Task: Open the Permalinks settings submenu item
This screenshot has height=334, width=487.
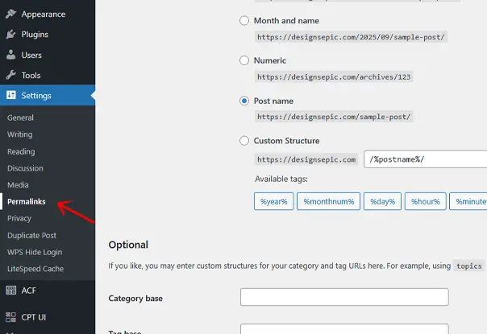Action: [x=27, y=201]
